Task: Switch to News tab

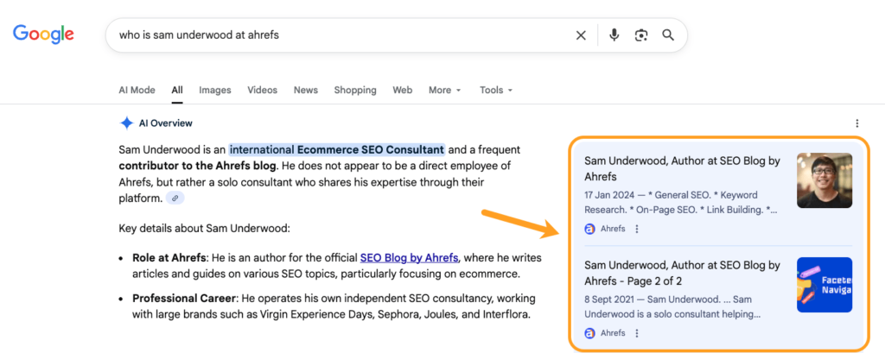Action: pos(306,90)
